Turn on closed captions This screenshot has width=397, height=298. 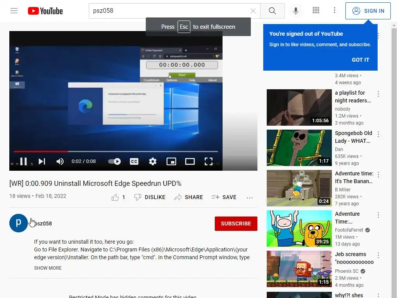[x=134, y=161]
